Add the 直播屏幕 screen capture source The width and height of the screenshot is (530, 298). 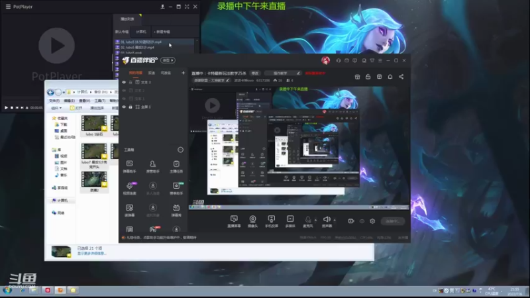[234, 221]
